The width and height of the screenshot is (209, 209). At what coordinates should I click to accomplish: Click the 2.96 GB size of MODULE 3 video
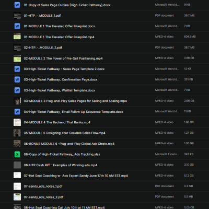[189, 101]
